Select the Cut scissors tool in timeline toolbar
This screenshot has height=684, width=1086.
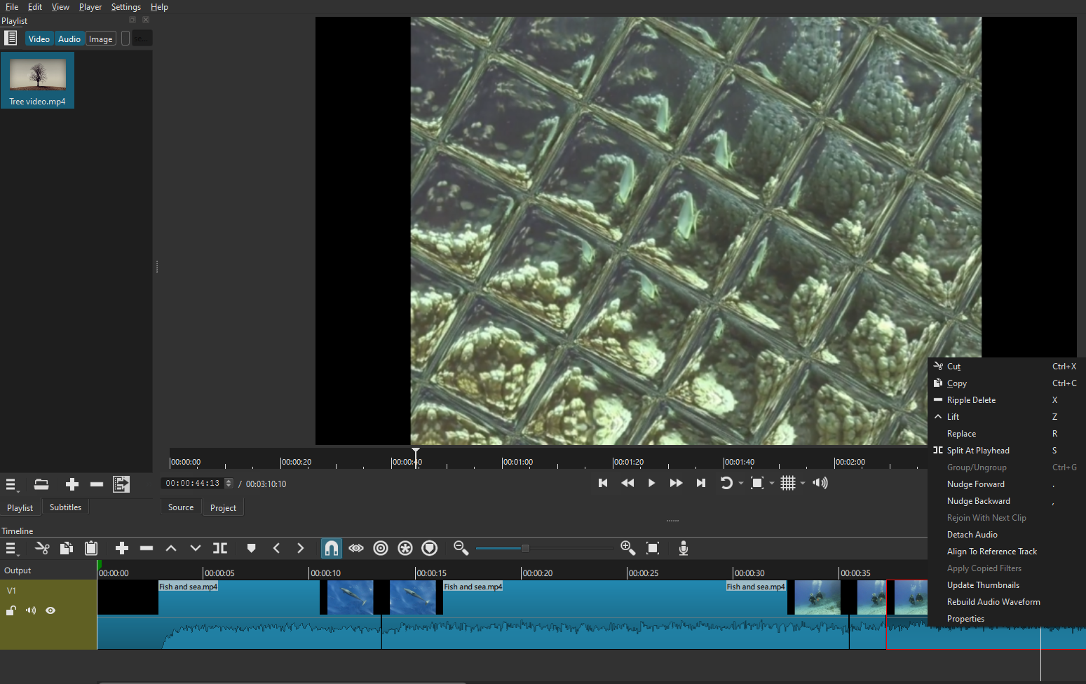(x=42, y=548)
